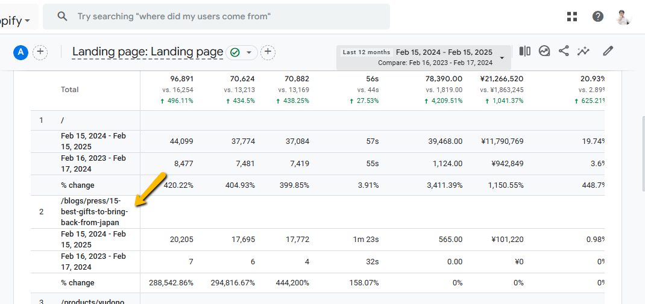This screenshot has height=304, width=645.
Task: Click the 1m 23s engagement time cell
Action: pyautogui.click(x=365, y=240)
